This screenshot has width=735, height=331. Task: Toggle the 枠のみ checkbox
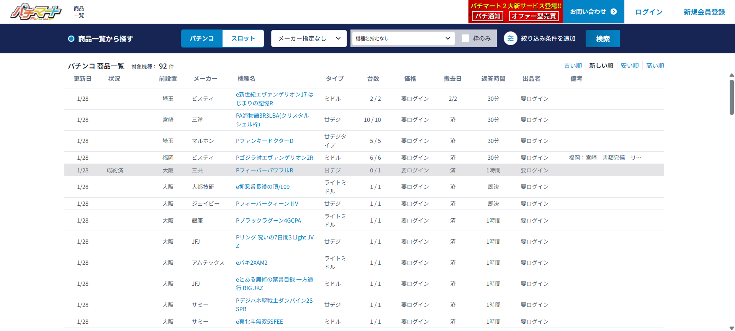pyautogui.click(x=465, y=38)
